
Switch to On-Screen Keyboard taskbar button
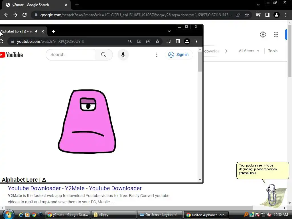point(160,215)
